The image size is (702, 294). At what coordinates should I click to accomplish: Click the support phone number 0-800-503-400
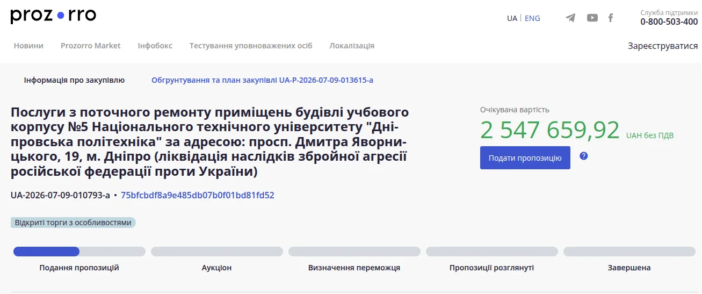pyautogui.click(x=669, y=22)
